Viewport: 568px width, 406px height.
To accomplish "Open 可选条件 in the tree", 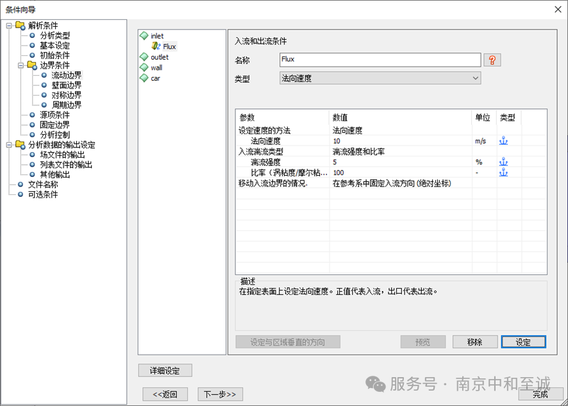I will pos(43,194).
